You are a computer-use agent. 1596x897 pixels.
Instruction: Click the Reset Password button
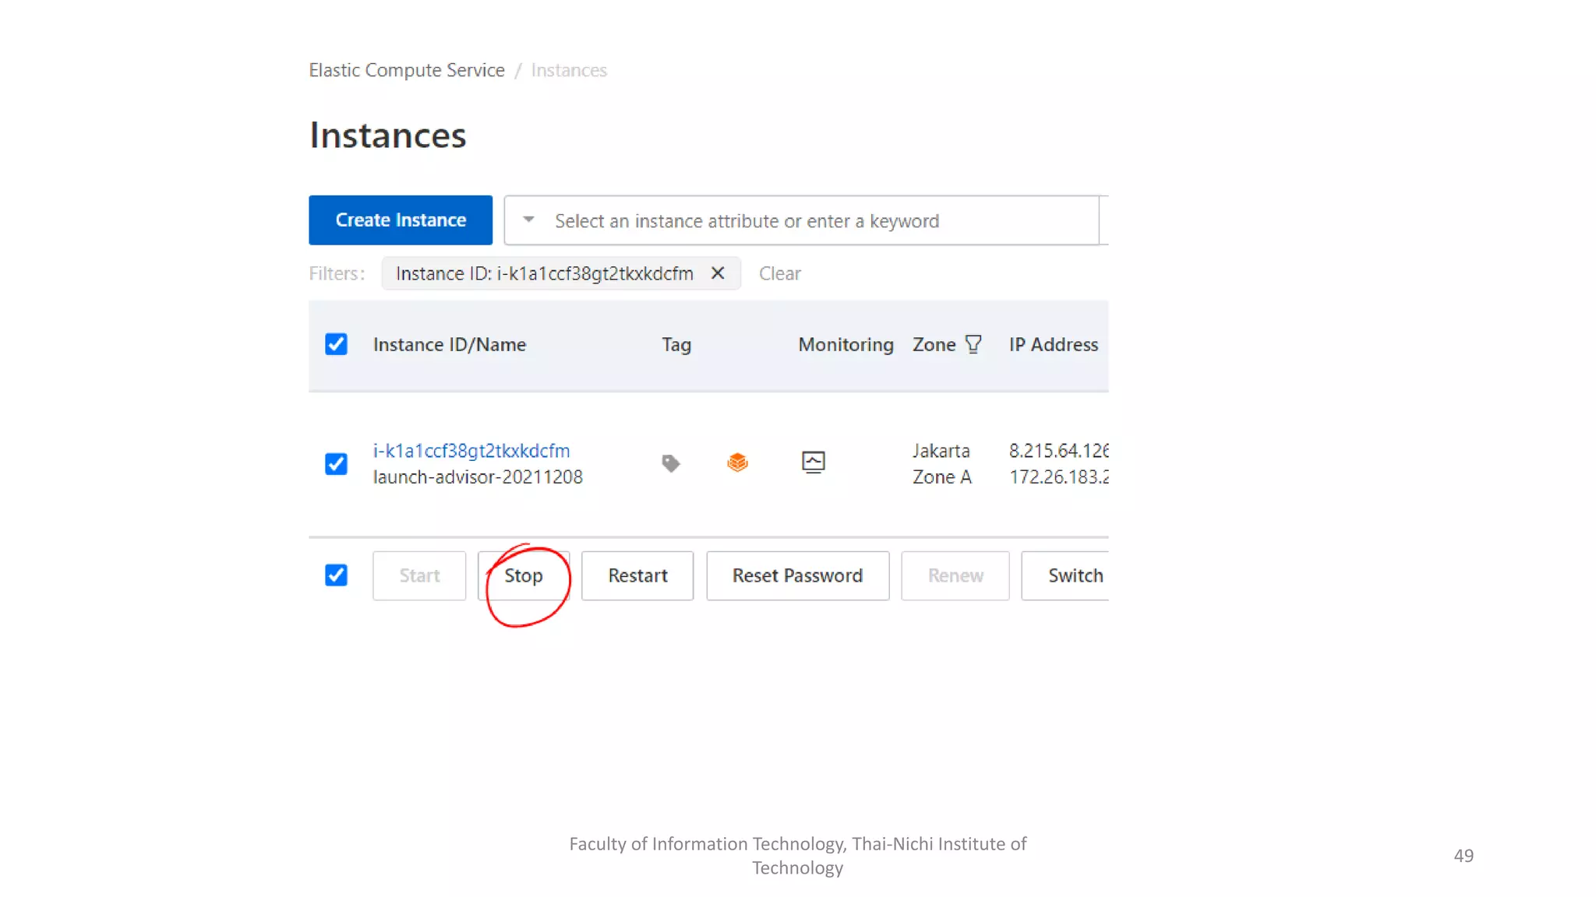click(x=797, y=575)
